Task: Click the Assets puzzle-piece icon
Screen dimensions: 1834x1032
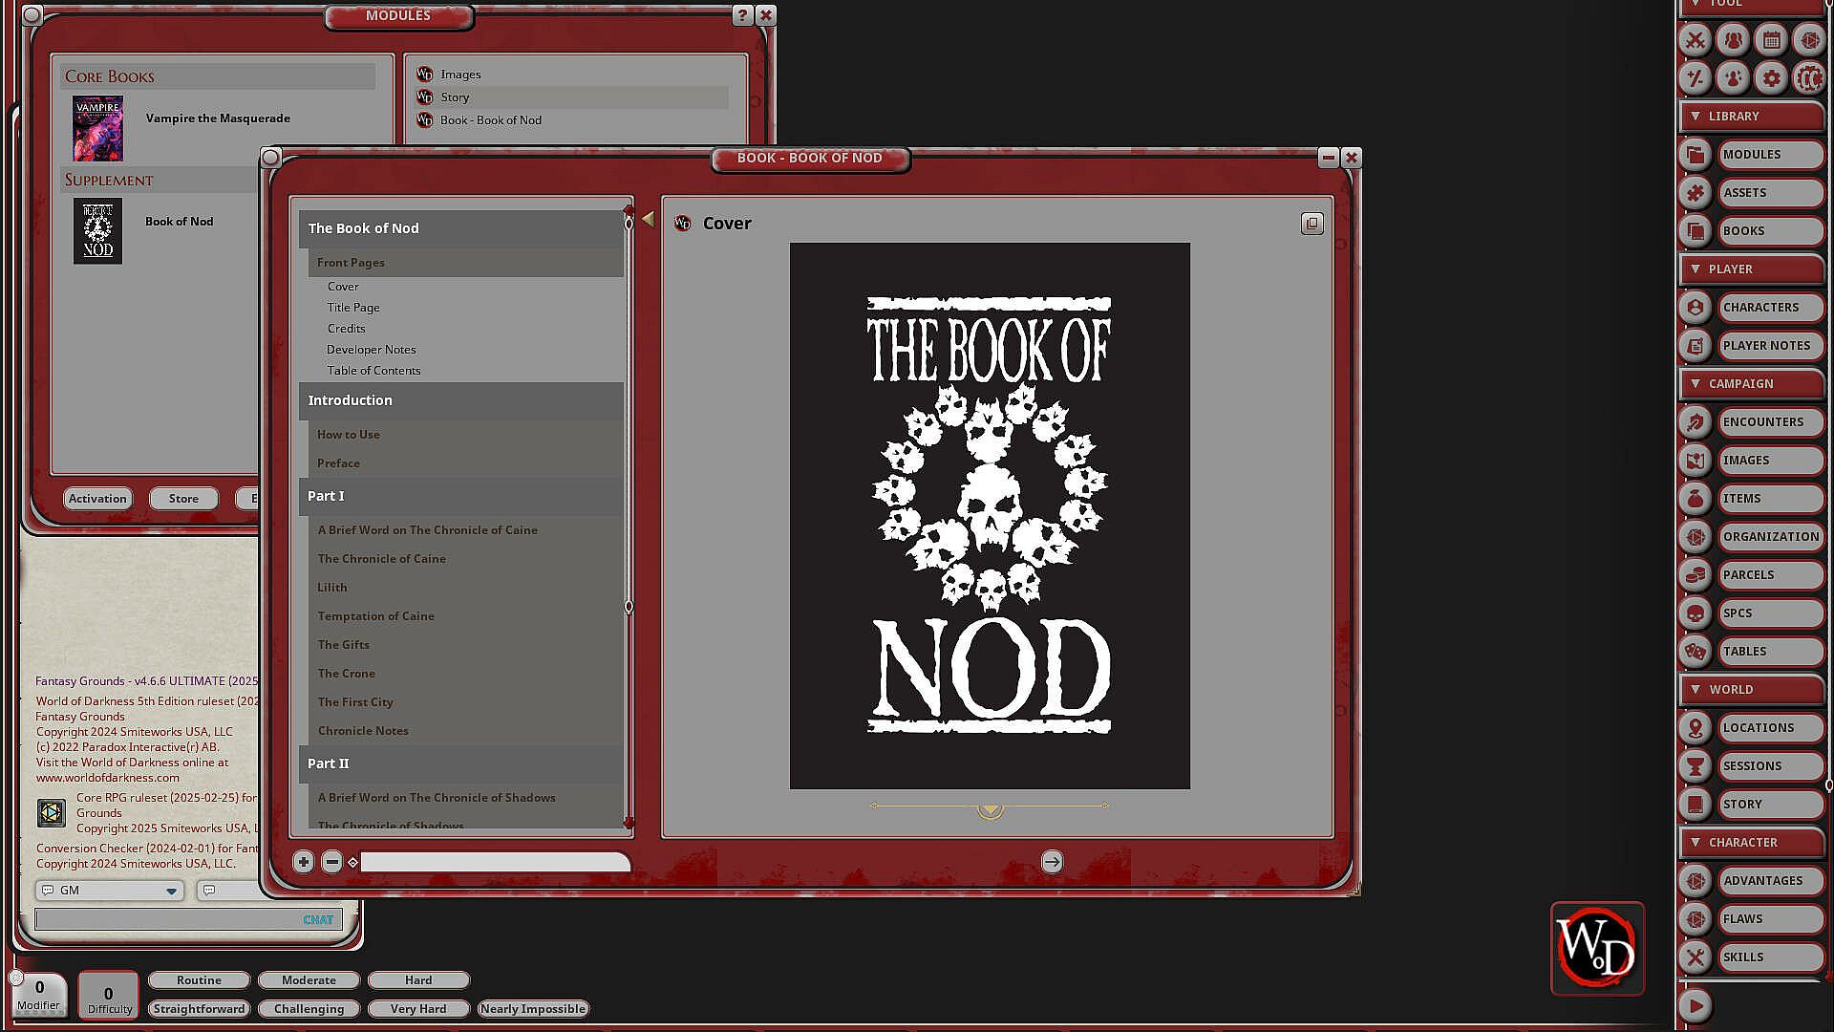Action: [x=1695, y=193]
